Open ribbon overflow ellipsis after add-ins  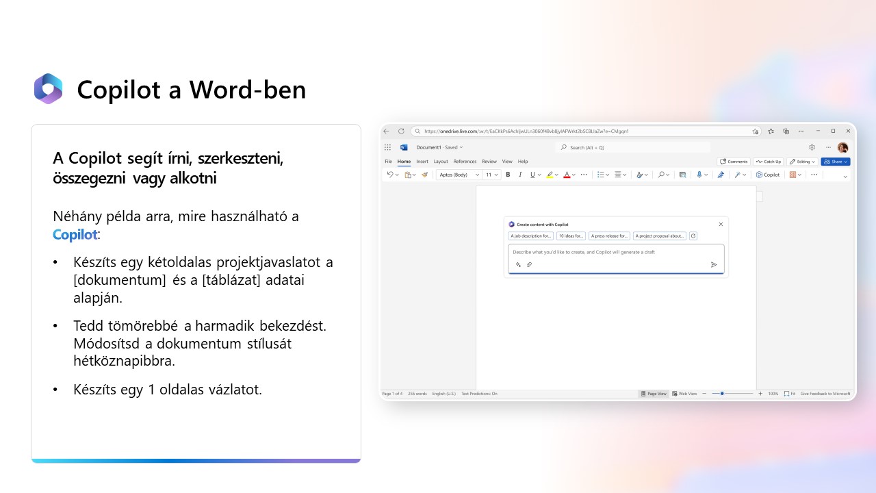coord(814,175)
